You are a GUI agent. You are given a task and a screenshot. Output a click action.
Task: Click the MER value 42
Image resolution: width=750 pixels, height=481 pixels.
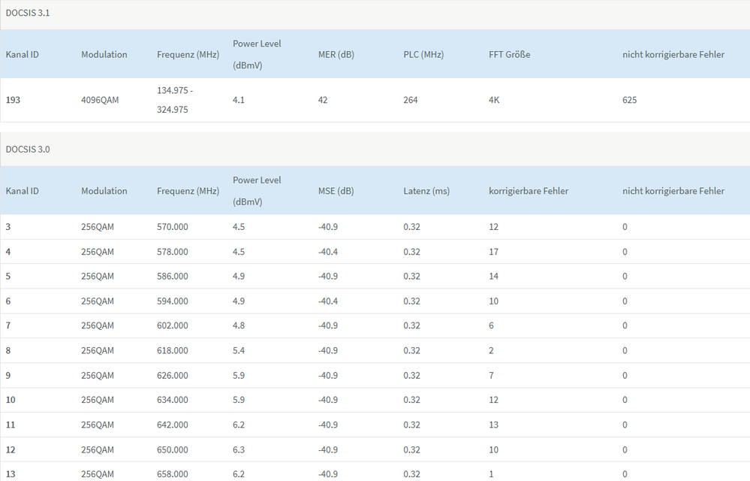tap(323, 100)
